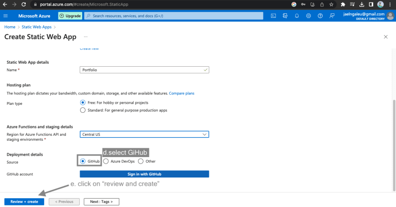Click the 'Azure Functions and staging details' heading
Screen dimensions: 396x207
(x=40, y=126)
